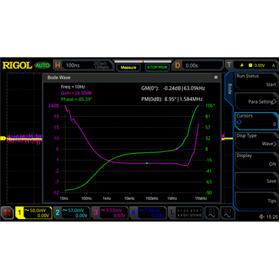Image resolution: width=279 pixels, height=279 pixels.
Task: Close the Bode Wave window
Action: pyautogui.click(x=216, y=77)
